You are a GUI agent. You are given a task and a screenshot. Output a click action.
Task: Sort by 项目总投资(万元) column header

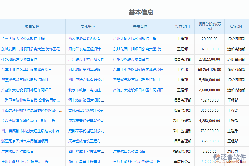(x=209, y=27)
